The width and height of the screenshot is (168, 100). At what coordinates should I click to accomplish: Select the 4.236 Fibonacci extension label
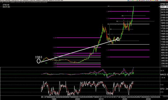(54, 38)
